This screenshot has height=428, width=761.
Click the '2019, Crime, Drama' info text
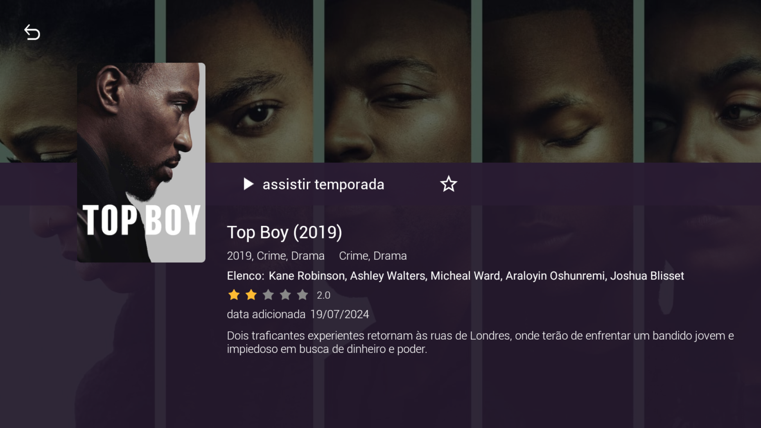click(x=275, y=256)
